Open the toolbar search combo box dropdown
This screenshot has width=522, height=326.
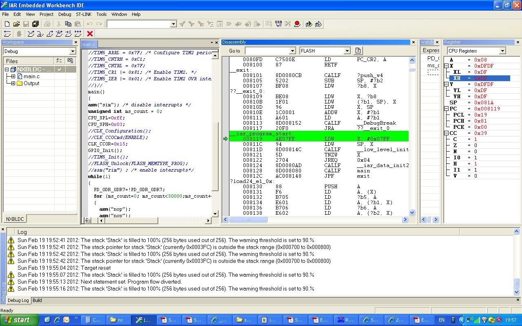(x=173, y=24)
